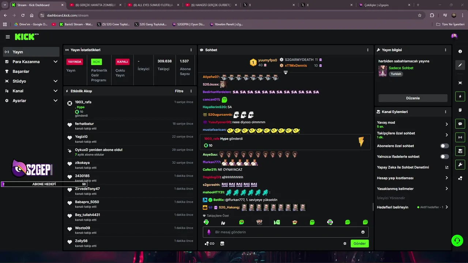Image resolution: width=468 pixels, height=263 pixels.
Task: Open Yavaş mod settings chevron
Action: pyautogui.click(x=447, y=124)
